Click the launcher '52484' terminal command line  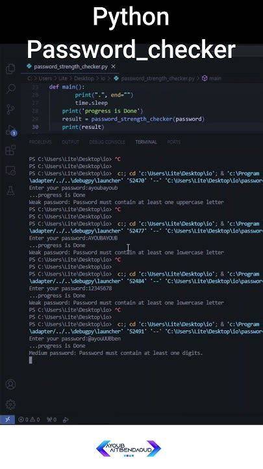(x=146, y=281)
